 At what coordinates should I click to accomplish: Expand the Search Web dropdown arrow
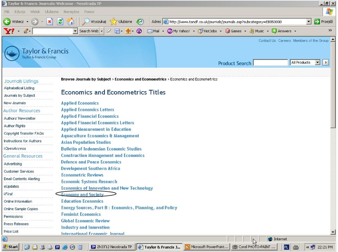(102, 31)
